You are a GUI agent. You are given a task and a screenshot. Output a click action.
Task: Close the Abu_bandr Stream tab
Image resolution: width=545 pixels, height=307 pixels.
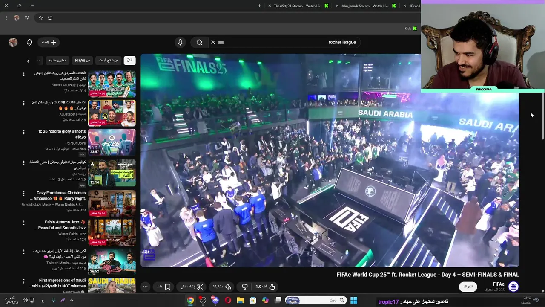(x=337, y=6)
